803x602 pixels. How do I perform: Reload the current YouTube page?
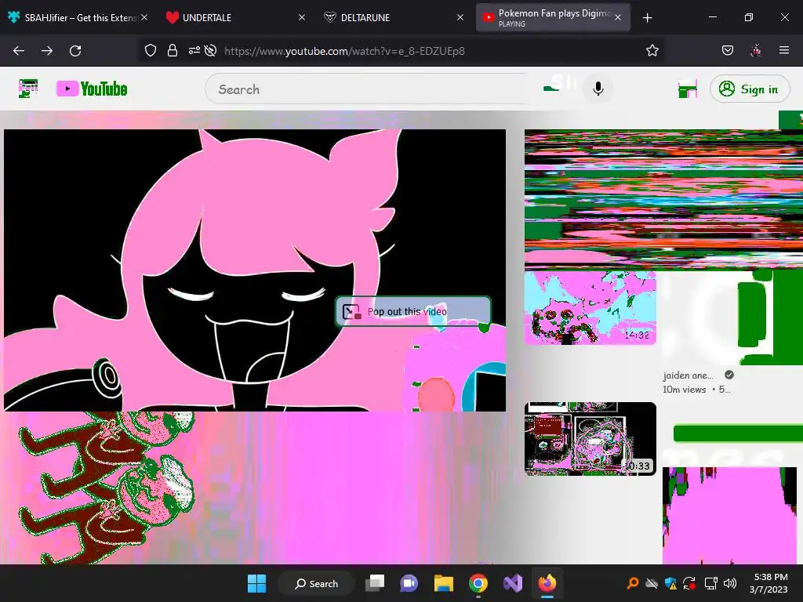tap(75, 51)
